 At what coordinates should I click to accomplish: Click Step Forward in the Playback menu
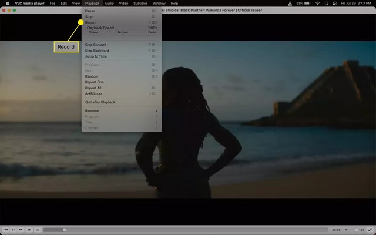click(96, 45)
